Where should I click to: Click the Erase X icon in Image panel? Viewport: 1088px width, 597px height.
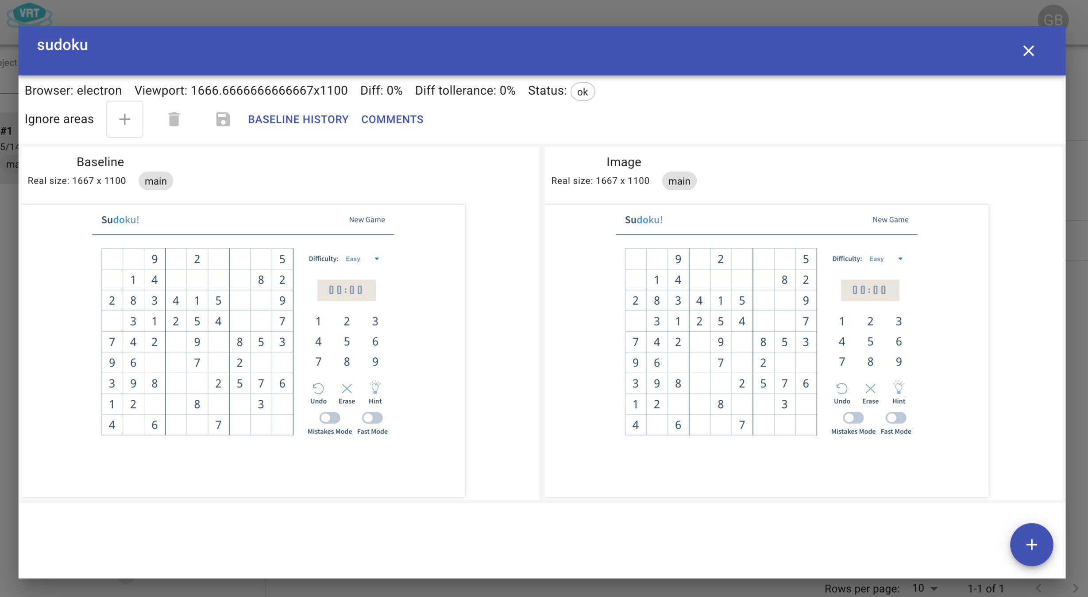tap(870, 389)
